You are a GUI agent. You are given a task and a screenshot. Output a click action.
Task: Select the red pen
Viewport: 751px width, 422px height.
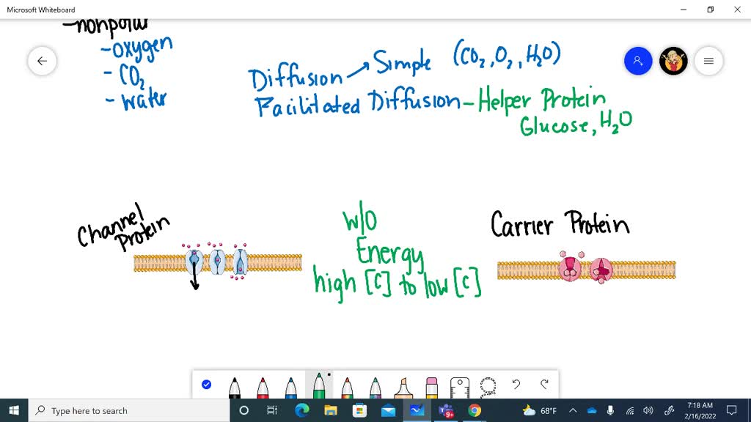pos(263,387)
